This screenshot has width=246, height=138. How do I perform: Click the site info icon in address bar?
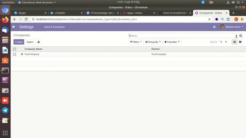[x=33, y=19]
